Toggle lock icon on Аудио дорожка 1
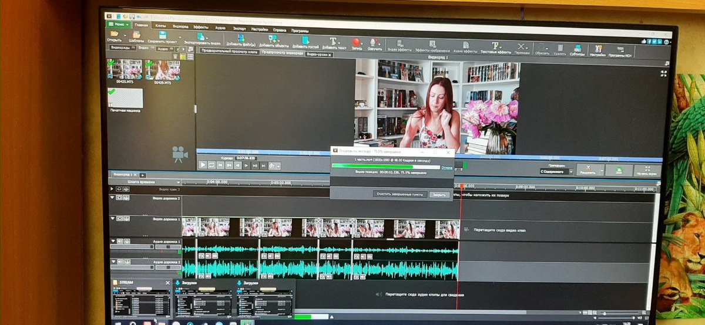This screenshot has height=325, width=705. (x=126, y=241)
